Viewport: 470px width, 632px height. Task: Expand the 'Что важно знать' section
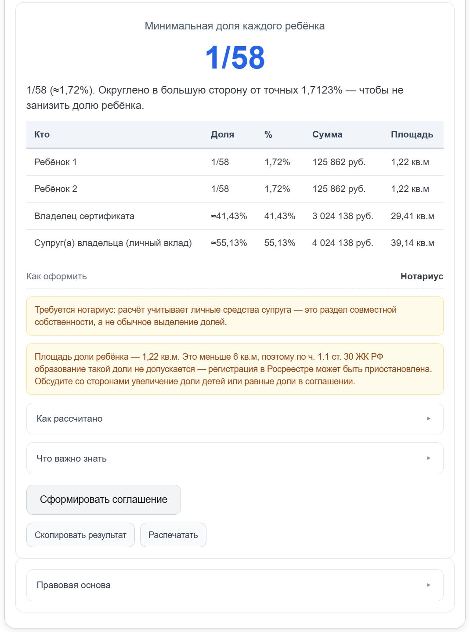tap(235, 458)
